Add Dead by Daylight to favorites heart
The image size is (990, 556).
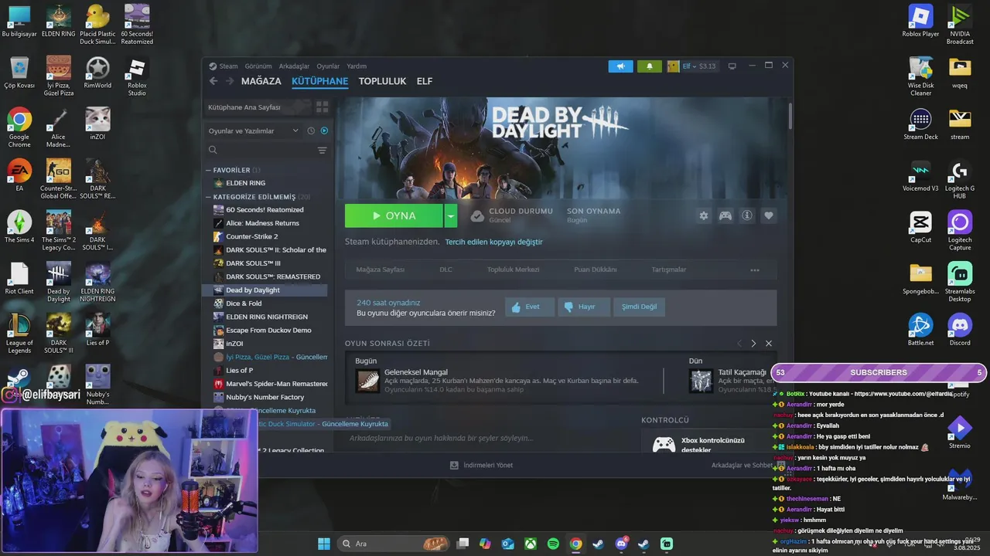[x=769, y=215]
